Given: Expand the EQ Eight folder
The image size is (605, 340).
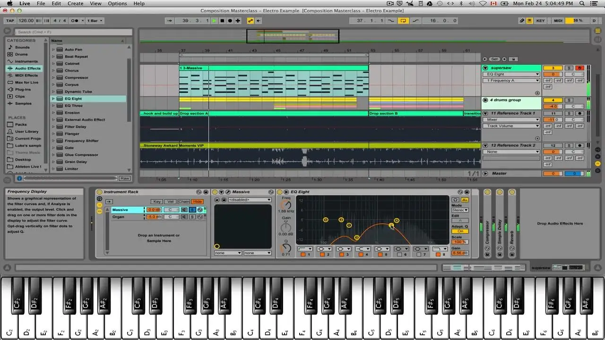Looking at the screenshot, I should [x=53, y=99].
